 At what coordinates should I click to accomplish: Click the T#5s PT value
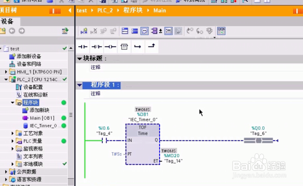tap(116, 154)
